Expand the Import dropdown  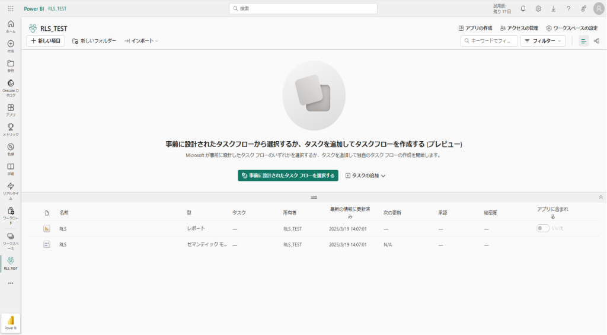141,41
